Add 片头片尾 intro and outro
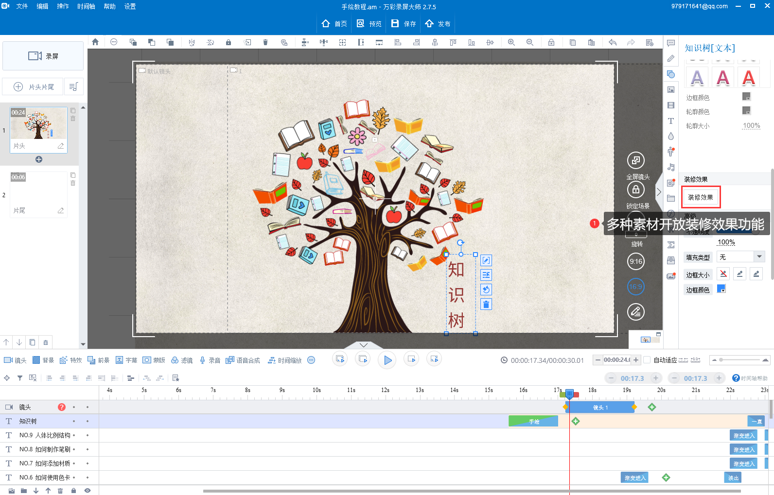774x495 pixels. click(33, 86)
